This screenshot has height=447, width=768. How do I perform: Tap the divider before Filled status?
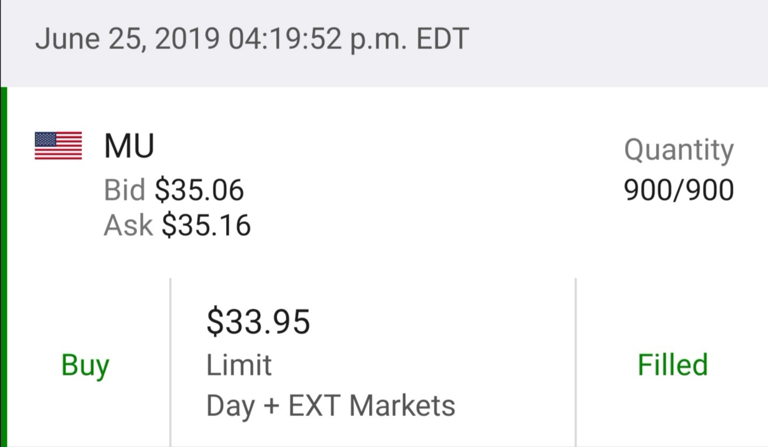click(575, 362)
